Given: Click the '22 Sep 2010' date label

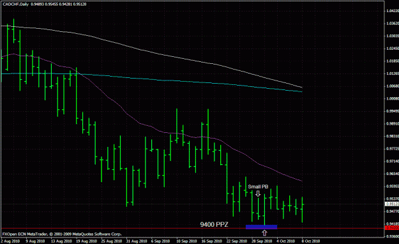Looking at the screenshot, I should tap(237, 241).
